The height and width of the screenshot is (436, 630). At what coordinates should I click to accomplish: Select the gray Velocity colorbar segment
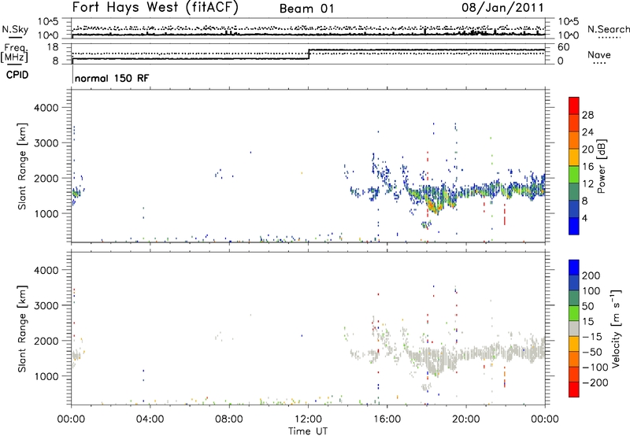(574, 329)
